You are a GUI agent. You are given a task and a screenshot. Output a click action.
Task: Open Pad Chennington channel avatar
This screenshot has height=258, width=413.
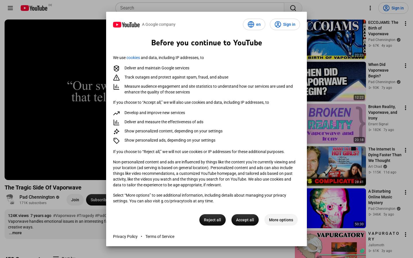10,200
